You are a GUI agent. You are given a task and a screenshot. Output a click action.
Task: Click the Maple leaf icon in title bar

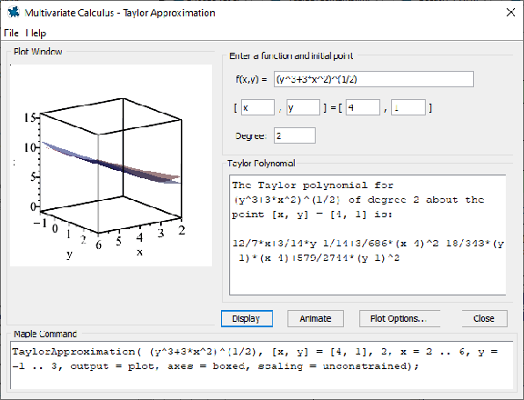click(14, 13)
